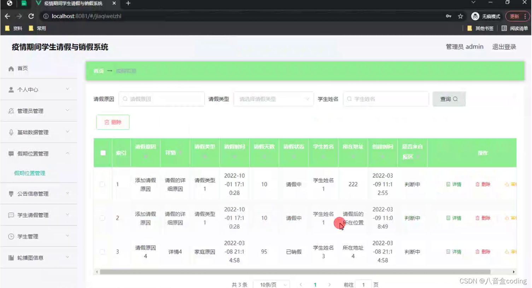Select page number 1 in pagination
The height and width of the screenshot is (288, 532).
pos(315,284)
